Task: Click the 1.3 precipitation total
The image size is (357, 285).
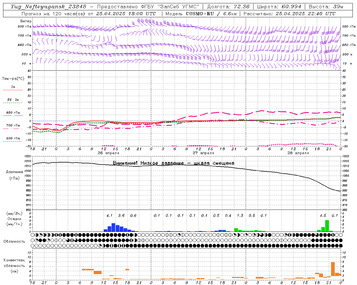Action: pyautogui.click(x=240, y=216)
